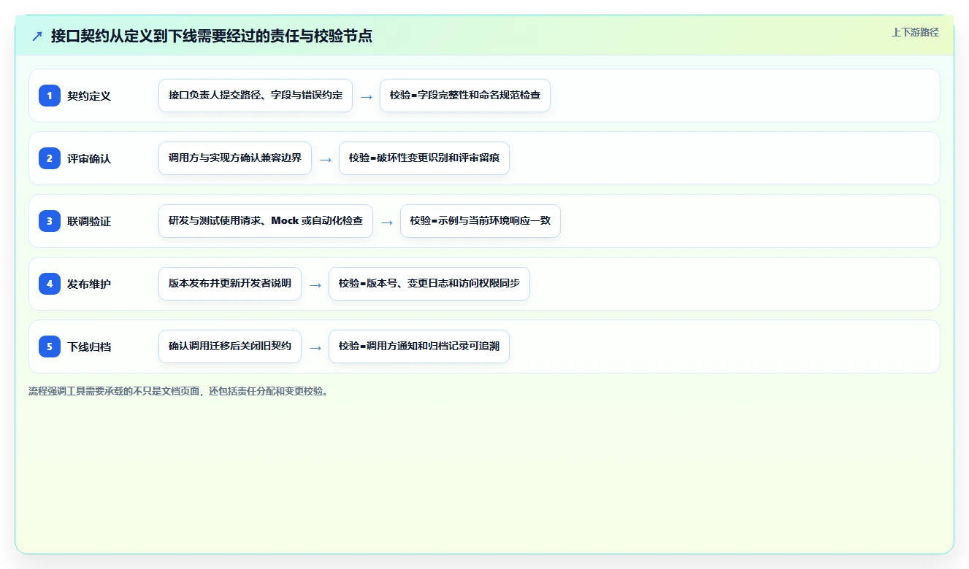
Task: Click the 版本发布并更新开发者说明 box
Action: [x=230, y=284]
